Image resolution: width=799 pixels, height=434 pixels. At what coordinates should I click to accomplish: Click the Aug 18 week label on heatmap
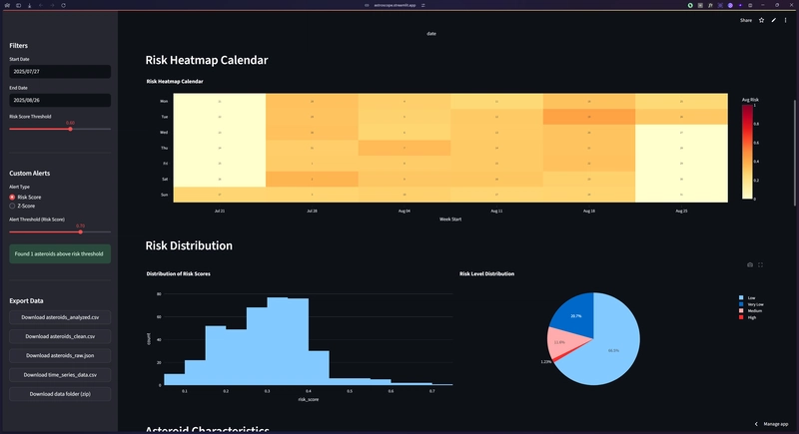point(589,211)
